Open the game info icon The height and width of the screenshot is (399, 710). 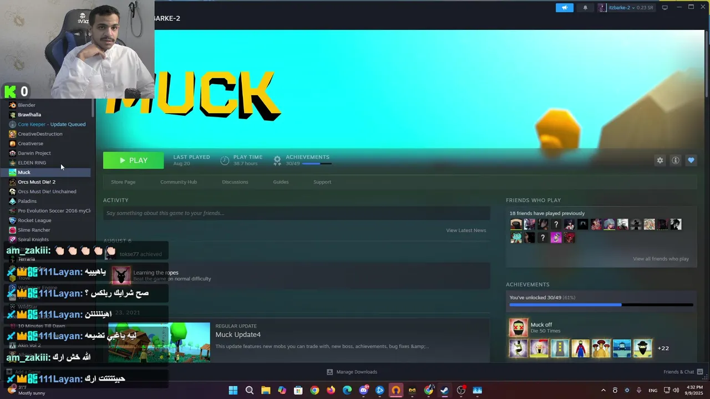[x=676, y=160]
